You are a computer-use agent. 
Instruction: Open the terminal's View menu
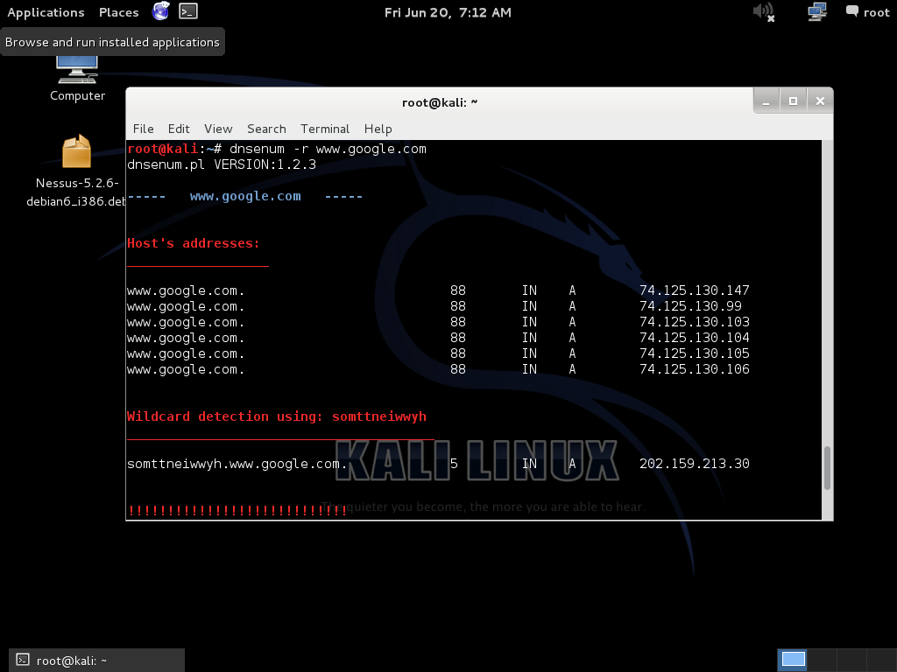point(218,129)
